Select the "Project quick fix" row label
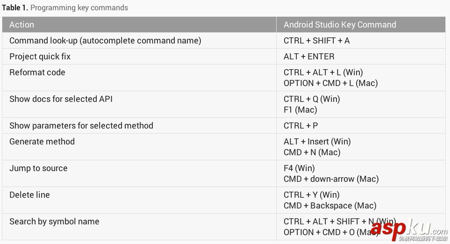 click(40, 57)
